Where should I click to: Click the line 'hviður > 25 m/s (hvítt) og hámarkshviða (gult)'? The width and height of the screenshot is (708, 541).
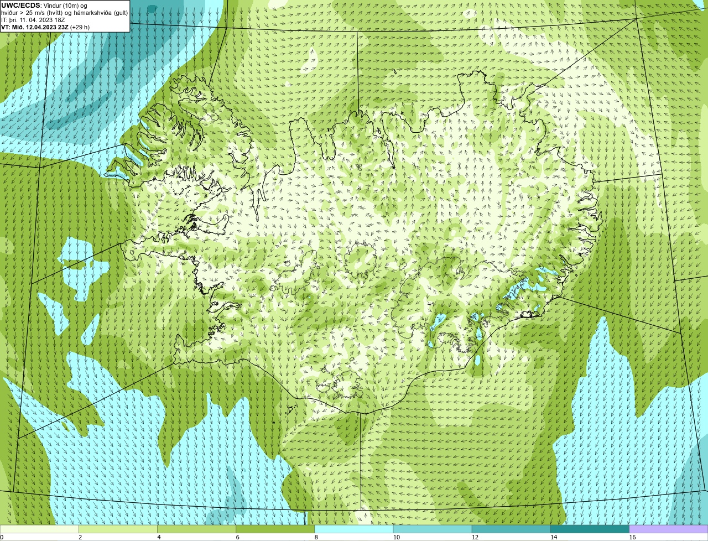[x=64, y=13]
